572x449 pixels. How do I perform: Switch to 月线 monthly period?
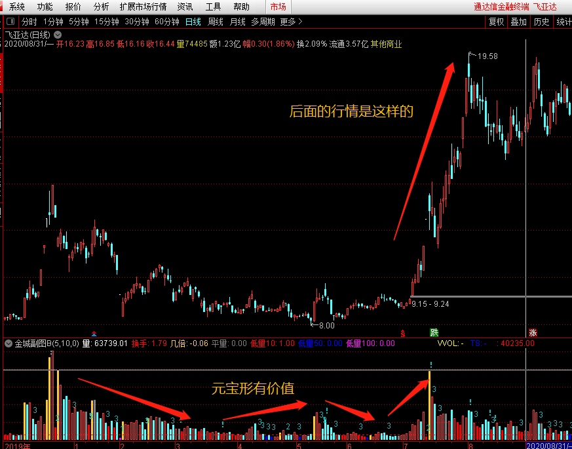click(237, 22)
